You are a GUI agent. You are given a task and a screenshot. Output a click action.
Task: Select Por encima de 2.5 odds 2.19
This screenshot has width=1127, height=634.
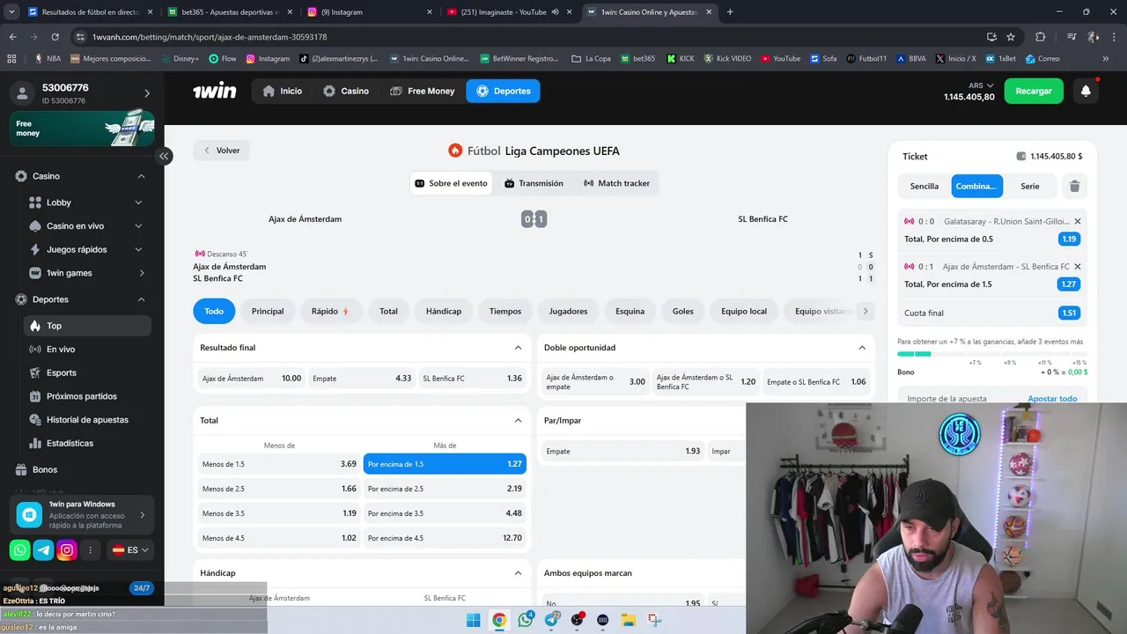445,489
